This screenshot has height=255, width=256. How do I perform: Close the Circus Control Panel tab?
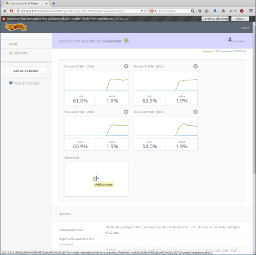[x=46, y=3]
